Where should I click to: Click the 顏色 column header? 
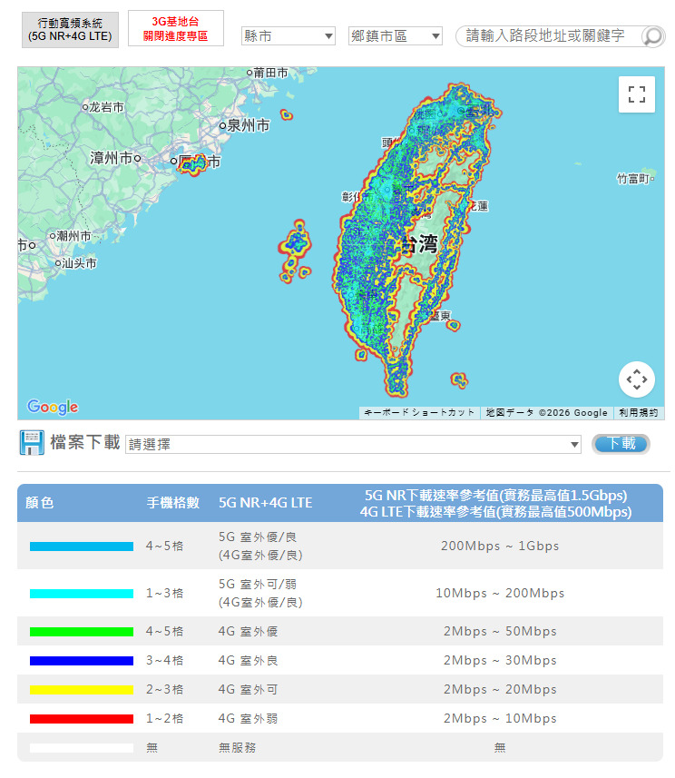point(39,503)
